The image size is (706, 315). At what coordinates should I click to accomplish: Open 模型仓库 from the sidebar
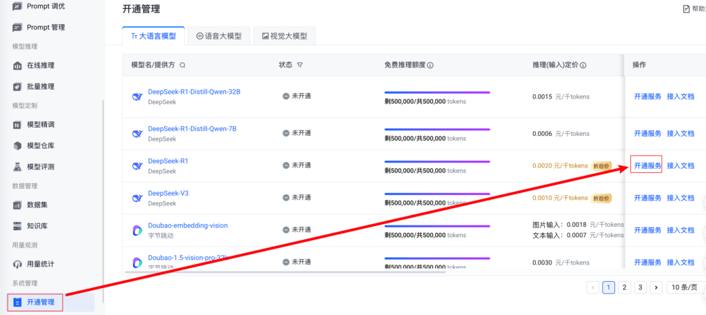pyautogui.click(x=40, y=145)
